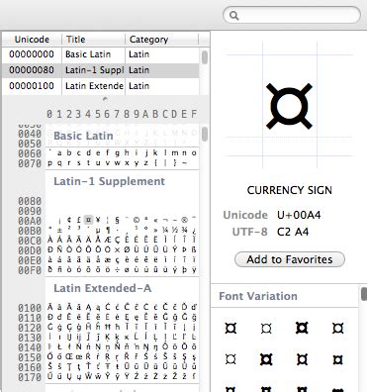Sort by the Unicode column header
Viewport: 367px width, 392px height.
coord(32,40)
